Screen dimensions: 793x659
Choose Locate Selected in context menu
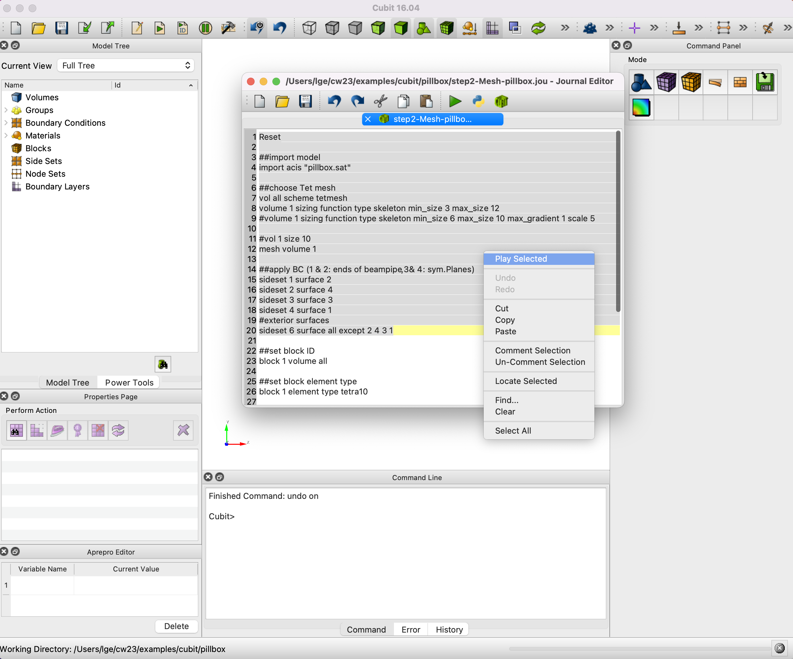pos(539,381)
